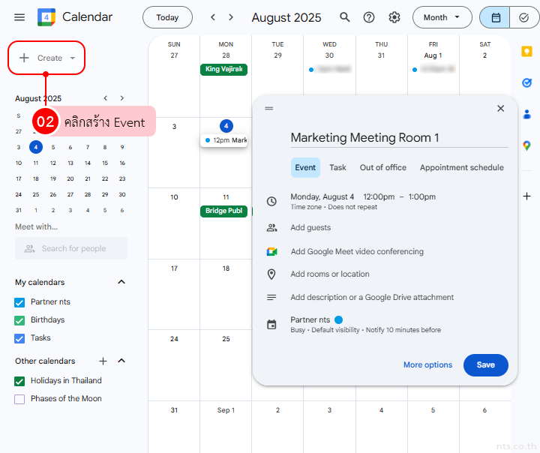This screenshot has width=540, height=453.
Task: Select the Appointment schedule tab
Action: point(461,167)
